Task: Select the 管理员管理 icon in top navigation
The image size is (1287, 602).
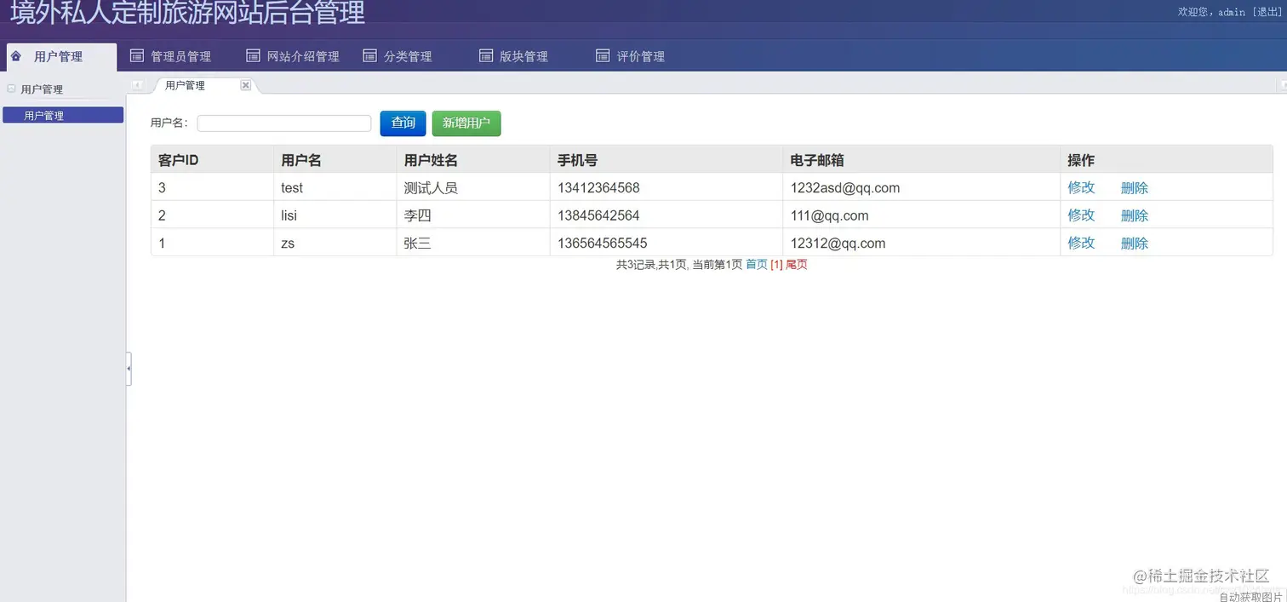Action: point(137,54)
